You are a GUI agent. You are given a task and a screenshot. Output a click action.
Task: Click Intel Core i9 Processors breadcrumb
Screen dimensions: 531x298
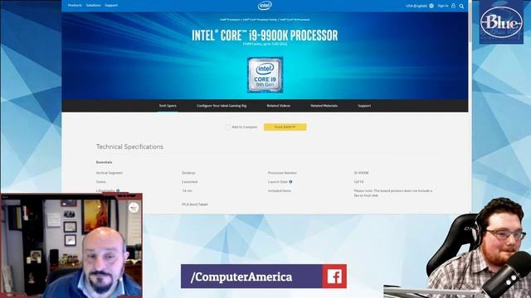click(295, 20)
